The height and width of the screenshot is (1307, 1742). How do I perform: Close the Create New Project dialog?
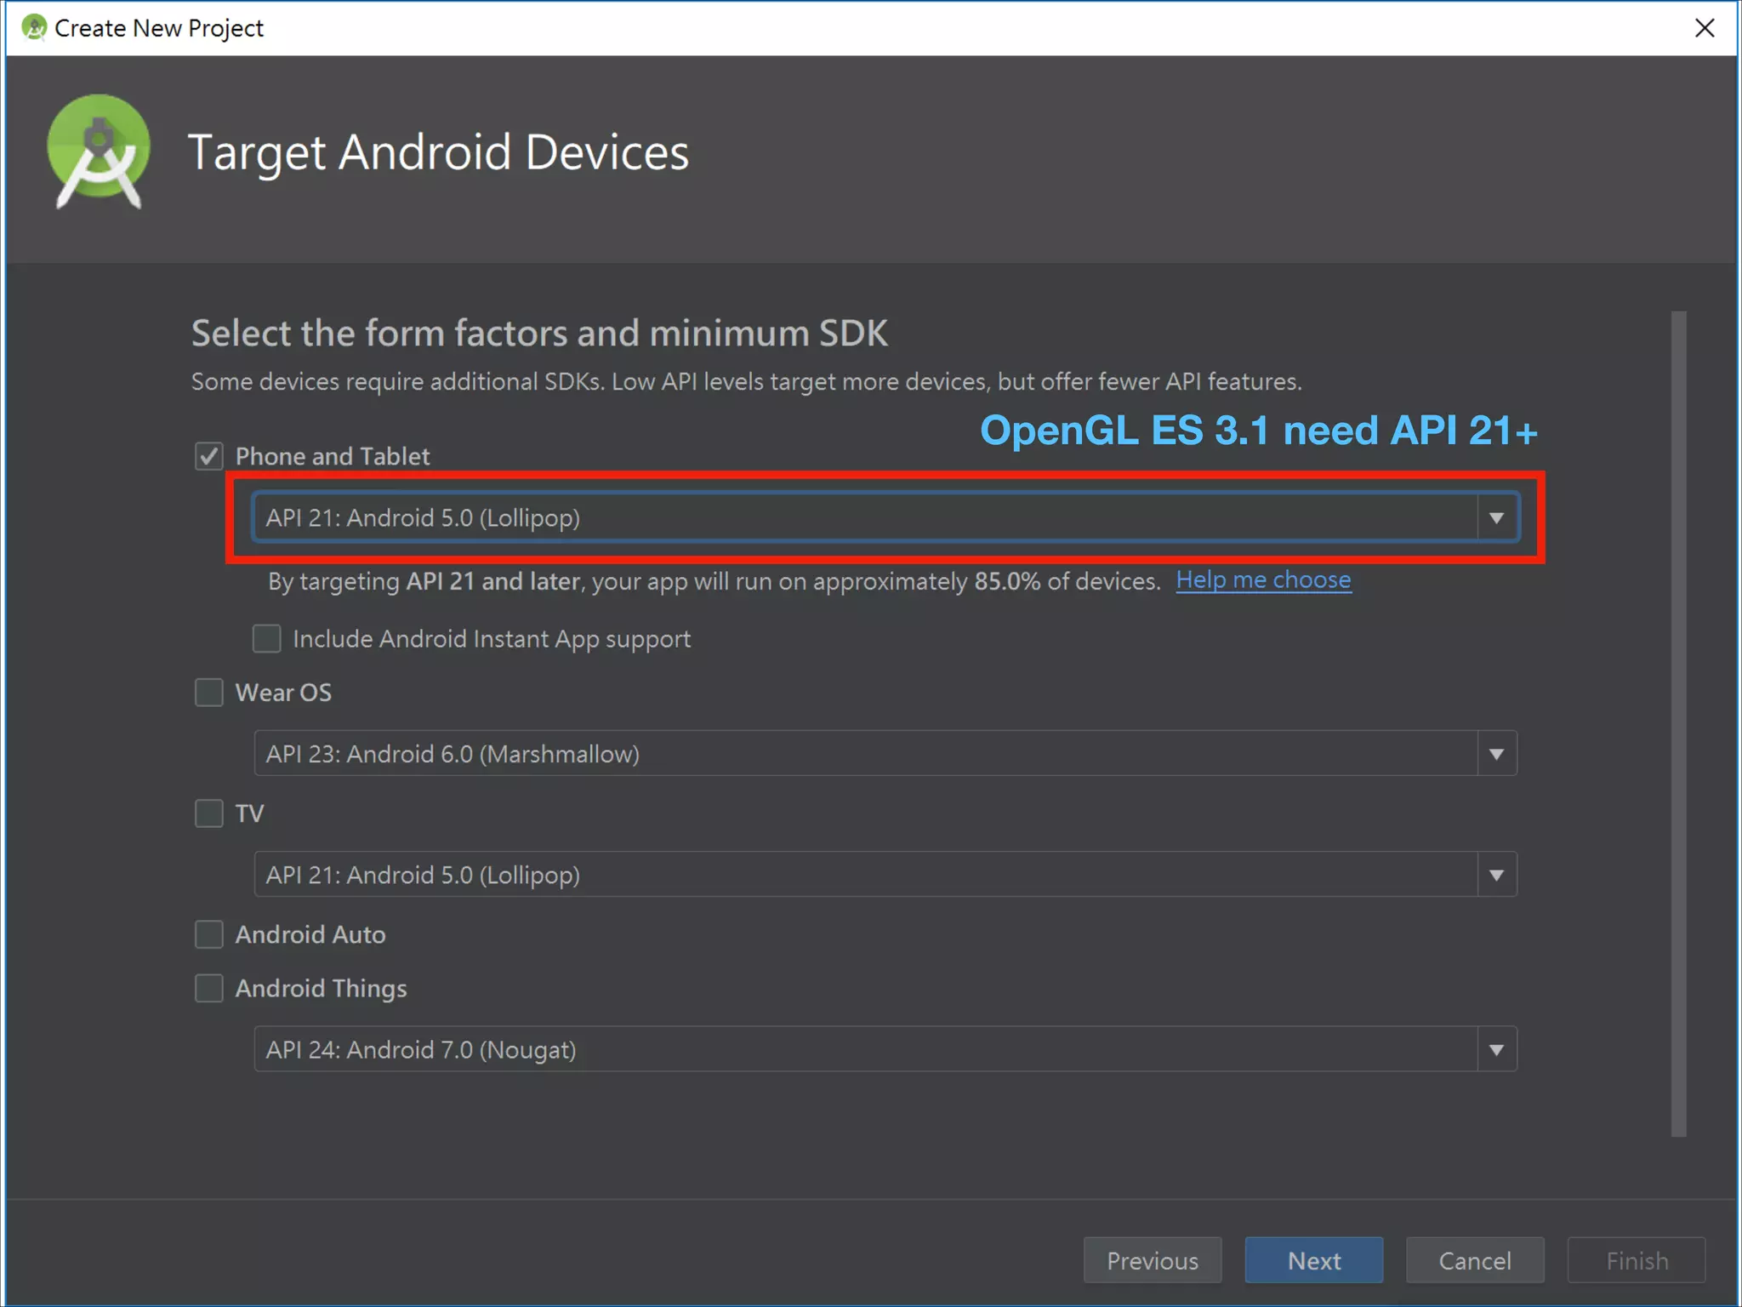[1705, 28]
